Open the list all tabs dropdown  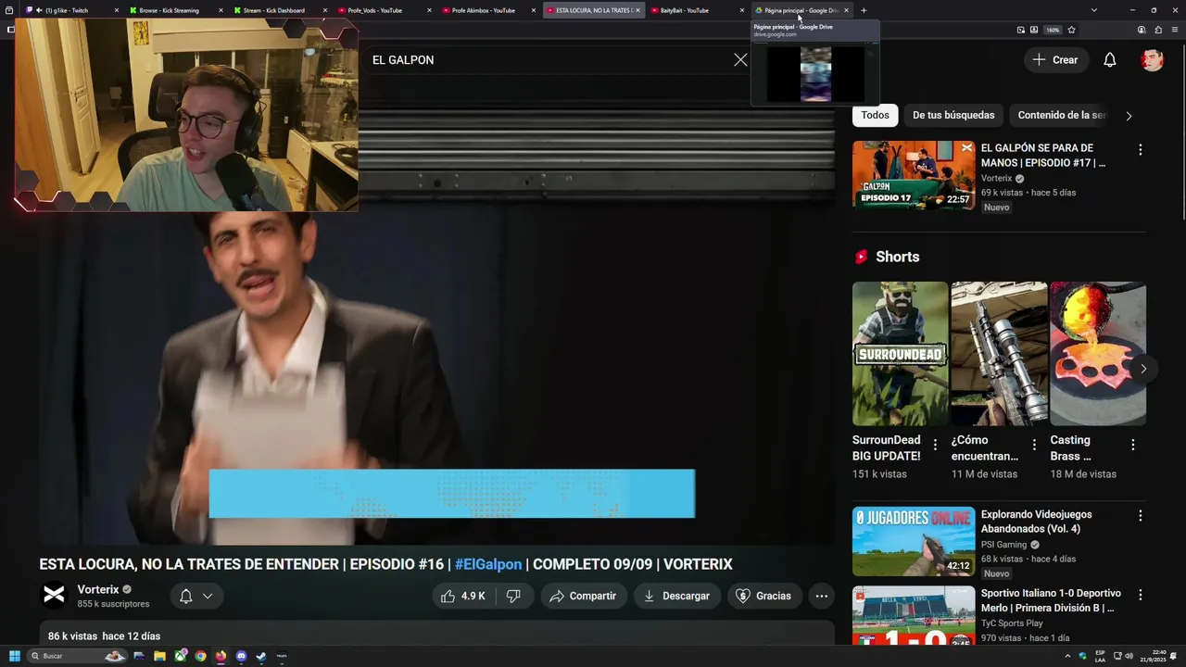point(1094,10)
